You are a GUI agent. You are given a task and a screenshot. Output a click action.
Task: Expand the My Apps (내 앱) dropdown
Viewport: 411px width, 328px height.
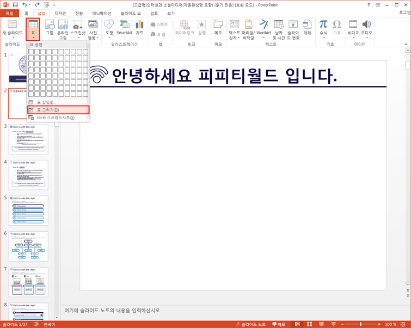coord(169,34)
